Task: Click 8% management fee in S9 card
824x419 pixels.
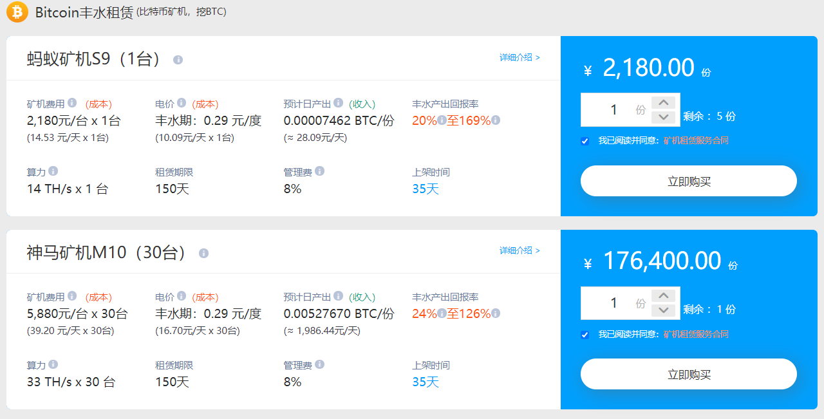Action: click(293, 189)
